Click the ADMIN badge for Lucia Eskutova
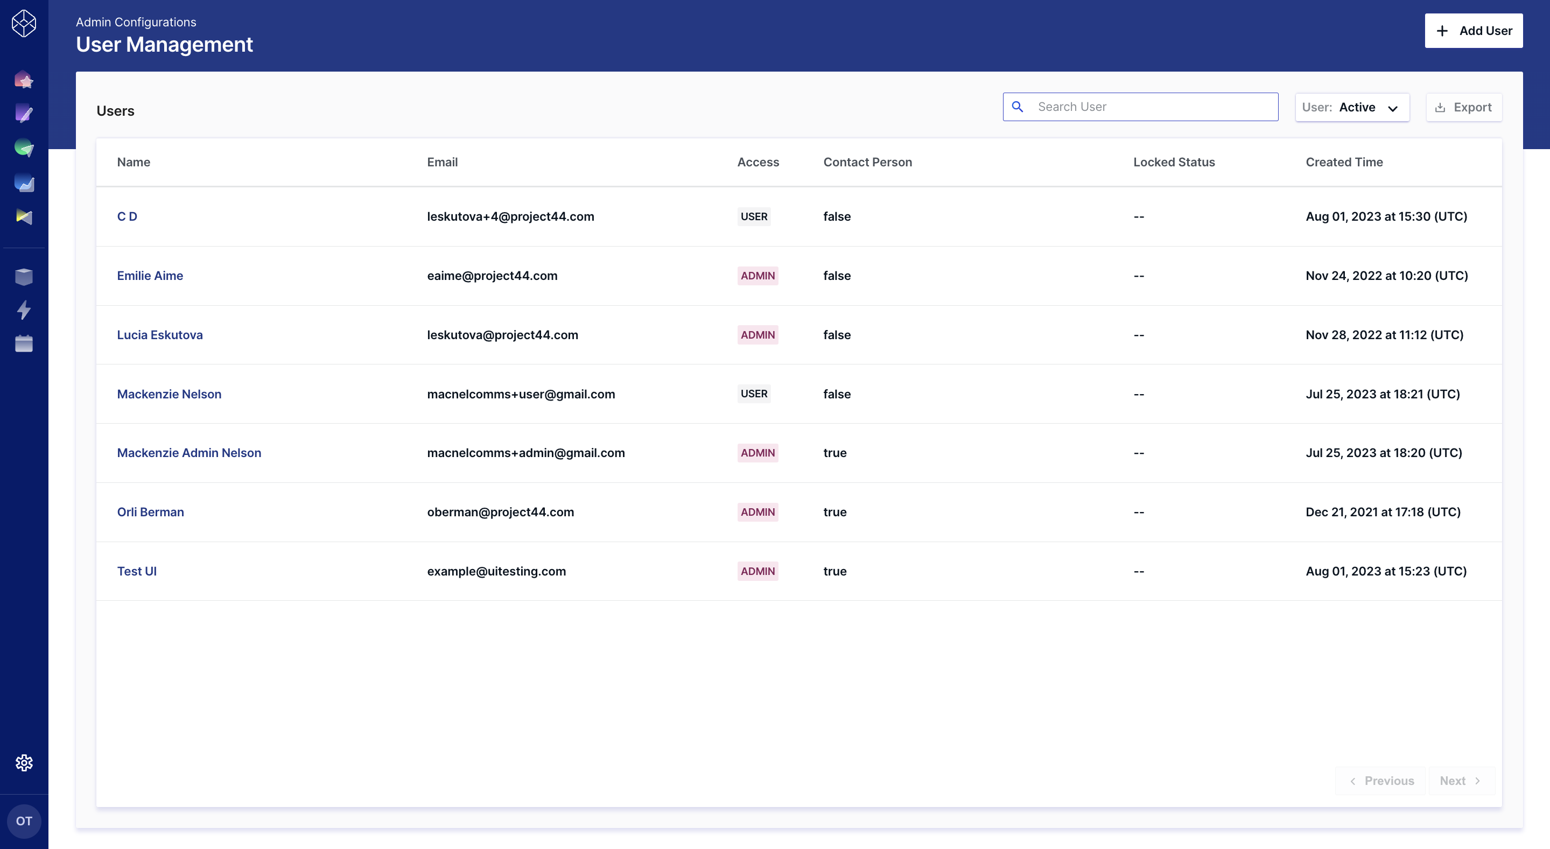 coord(758,334)
